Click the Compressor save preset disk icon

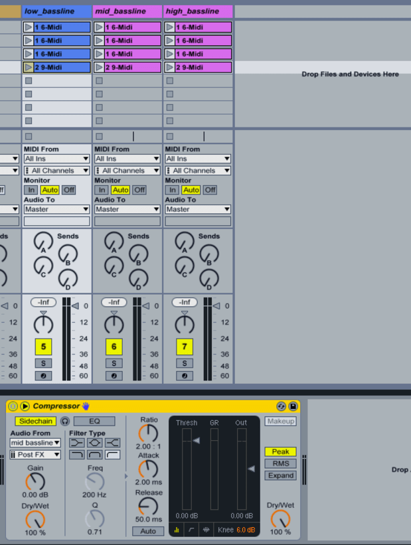293,406
